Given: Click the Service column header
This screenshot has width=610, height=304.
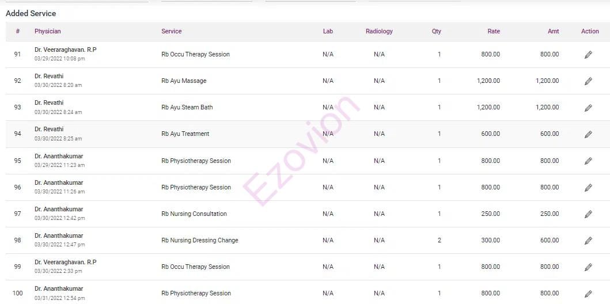Looking at the screenshot, I should (171, 31).
